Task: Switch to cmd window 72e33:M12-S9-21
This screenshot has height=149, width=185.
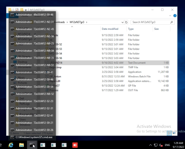Action: [32, 123]
